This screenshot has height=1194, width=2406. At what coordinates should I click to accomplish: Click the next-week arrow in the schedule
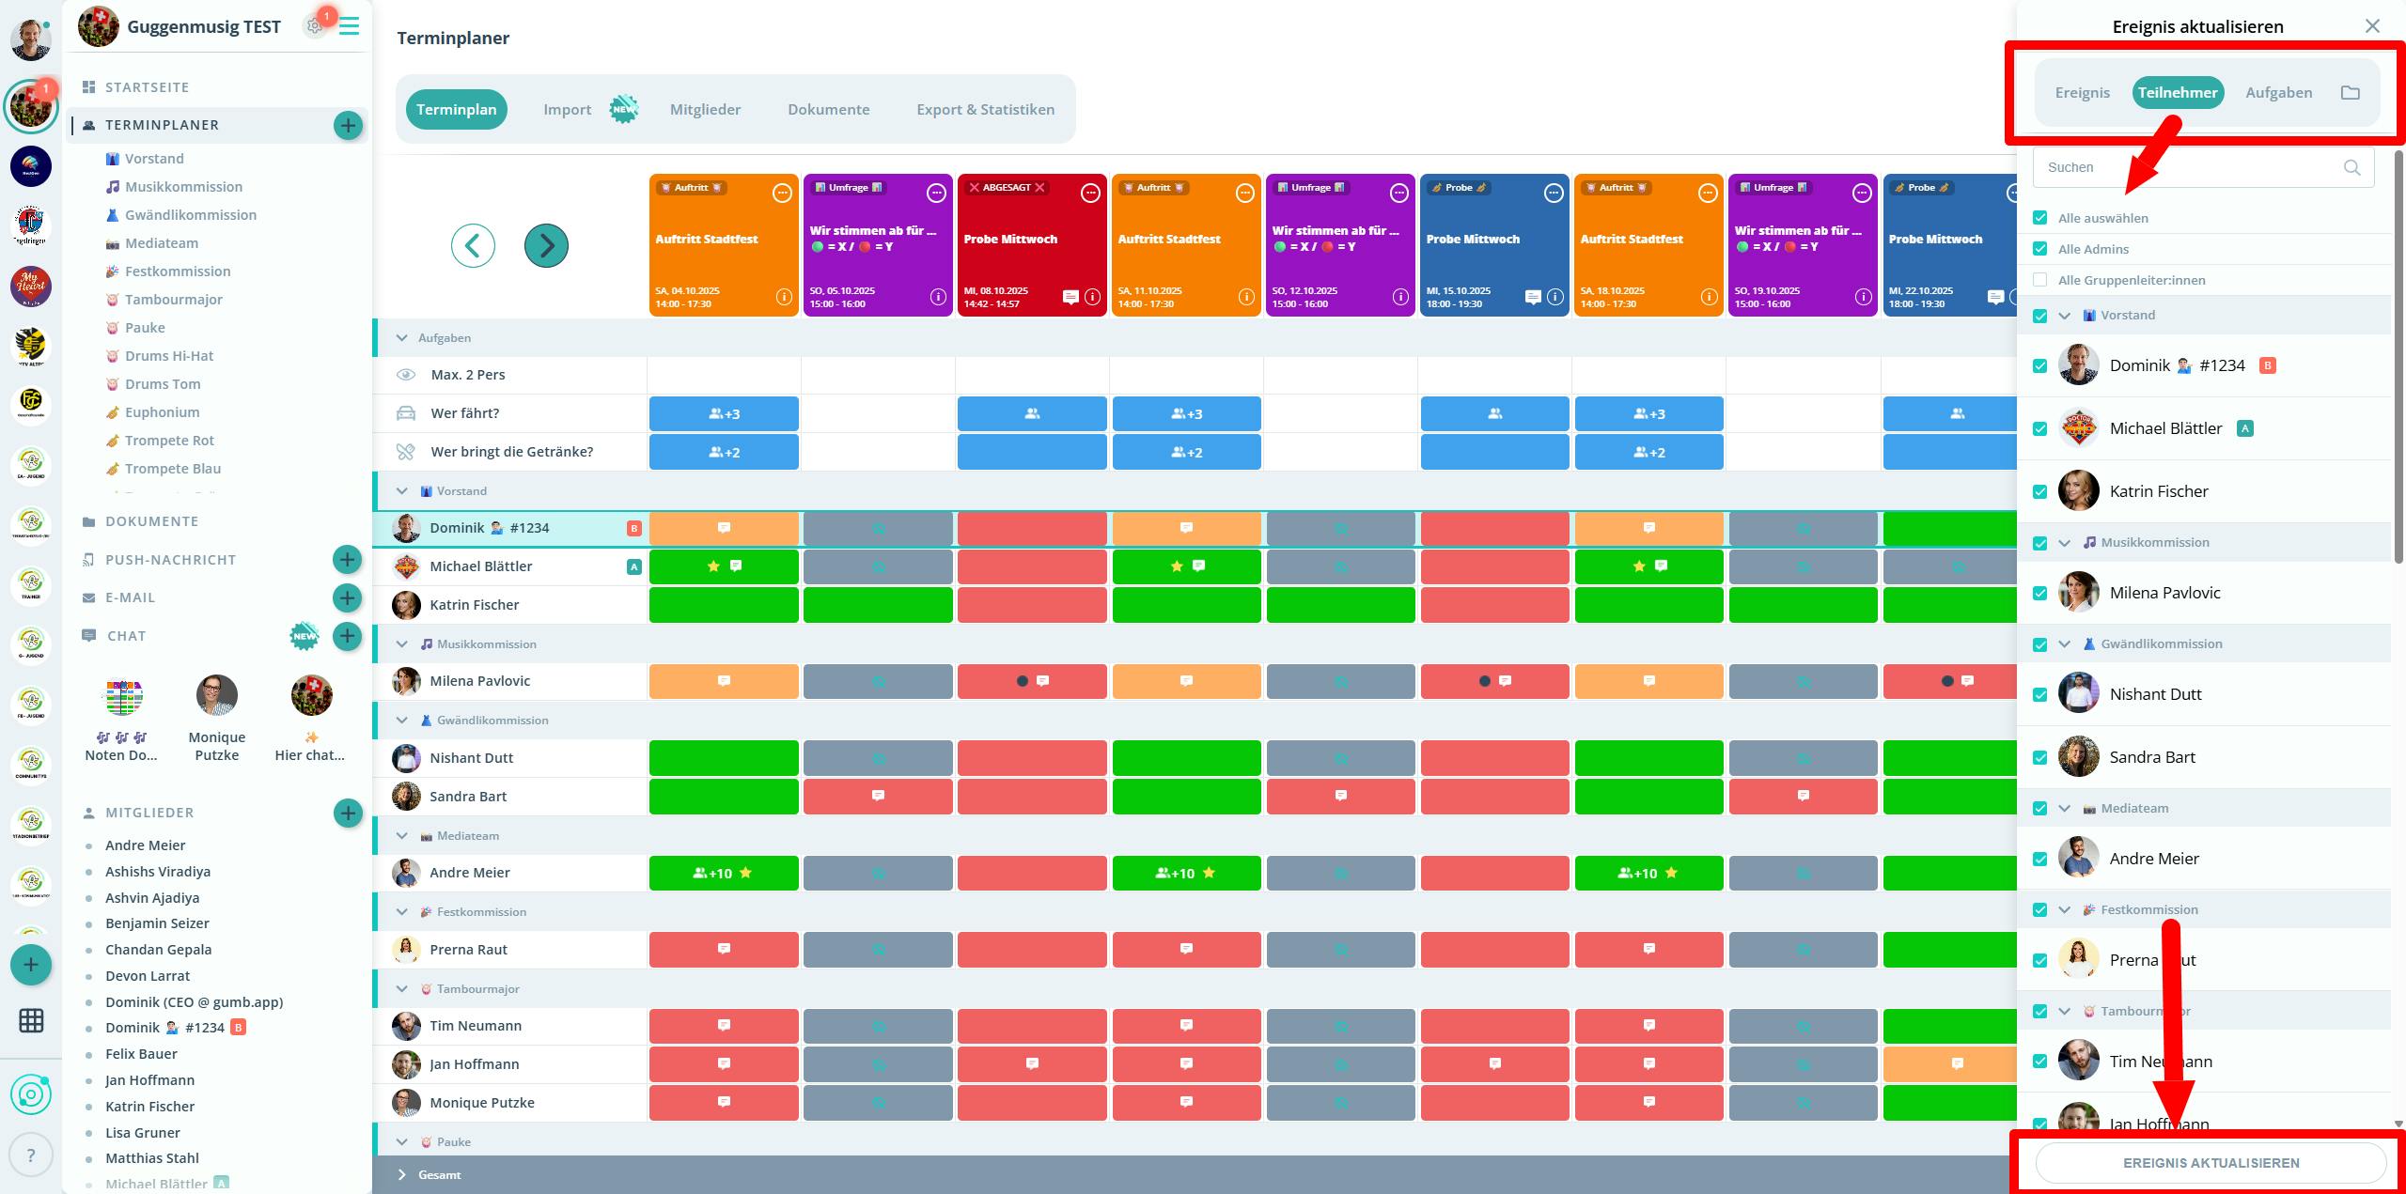[x=546, y=246]
